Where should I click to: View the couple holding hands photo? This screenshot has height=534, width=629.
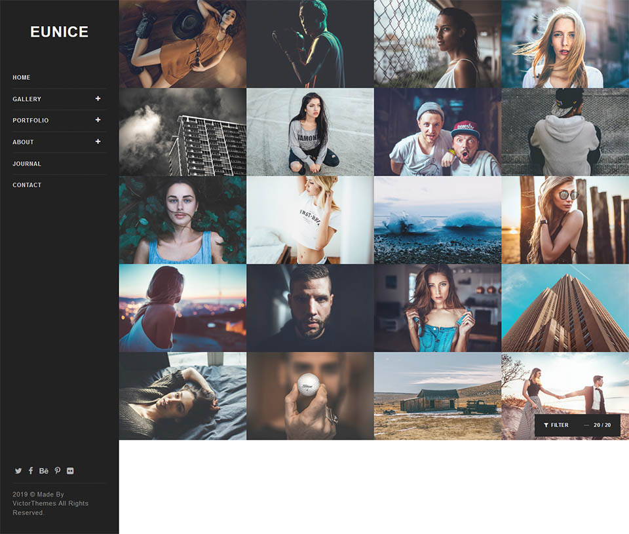click(565, 387)
